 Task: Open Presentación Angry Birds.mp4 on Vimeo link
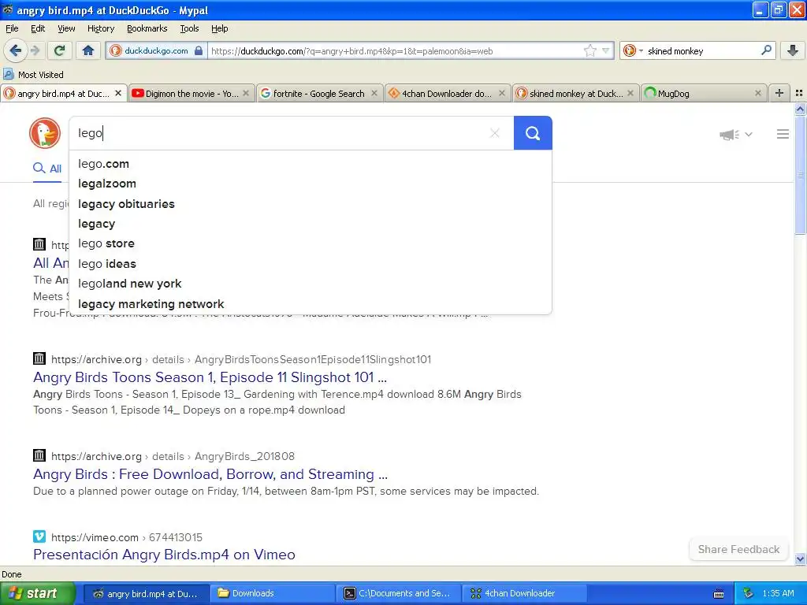click(164, 555)
